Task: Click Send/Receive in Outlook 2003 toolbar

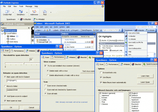Action: (86, 30)
